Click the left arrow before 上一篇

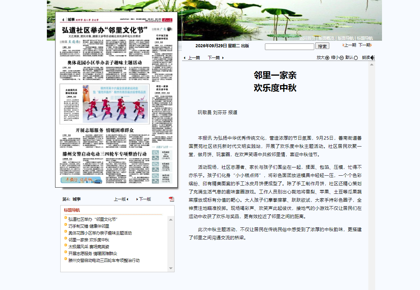point(185,58)
